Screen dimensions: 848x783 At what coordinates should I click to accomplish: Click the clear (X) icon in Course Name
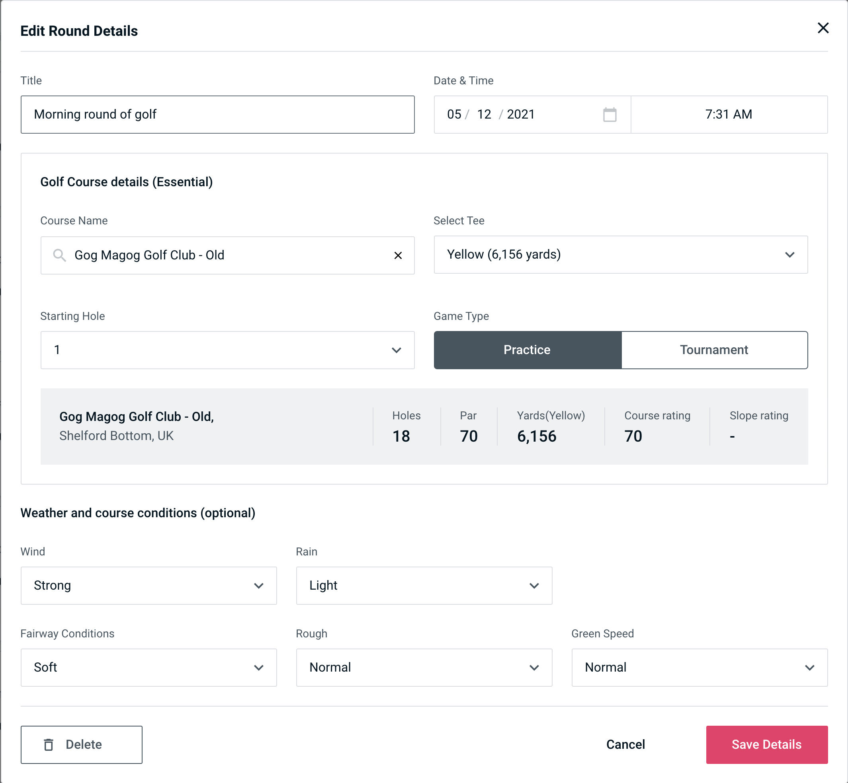tap(399, 255)
